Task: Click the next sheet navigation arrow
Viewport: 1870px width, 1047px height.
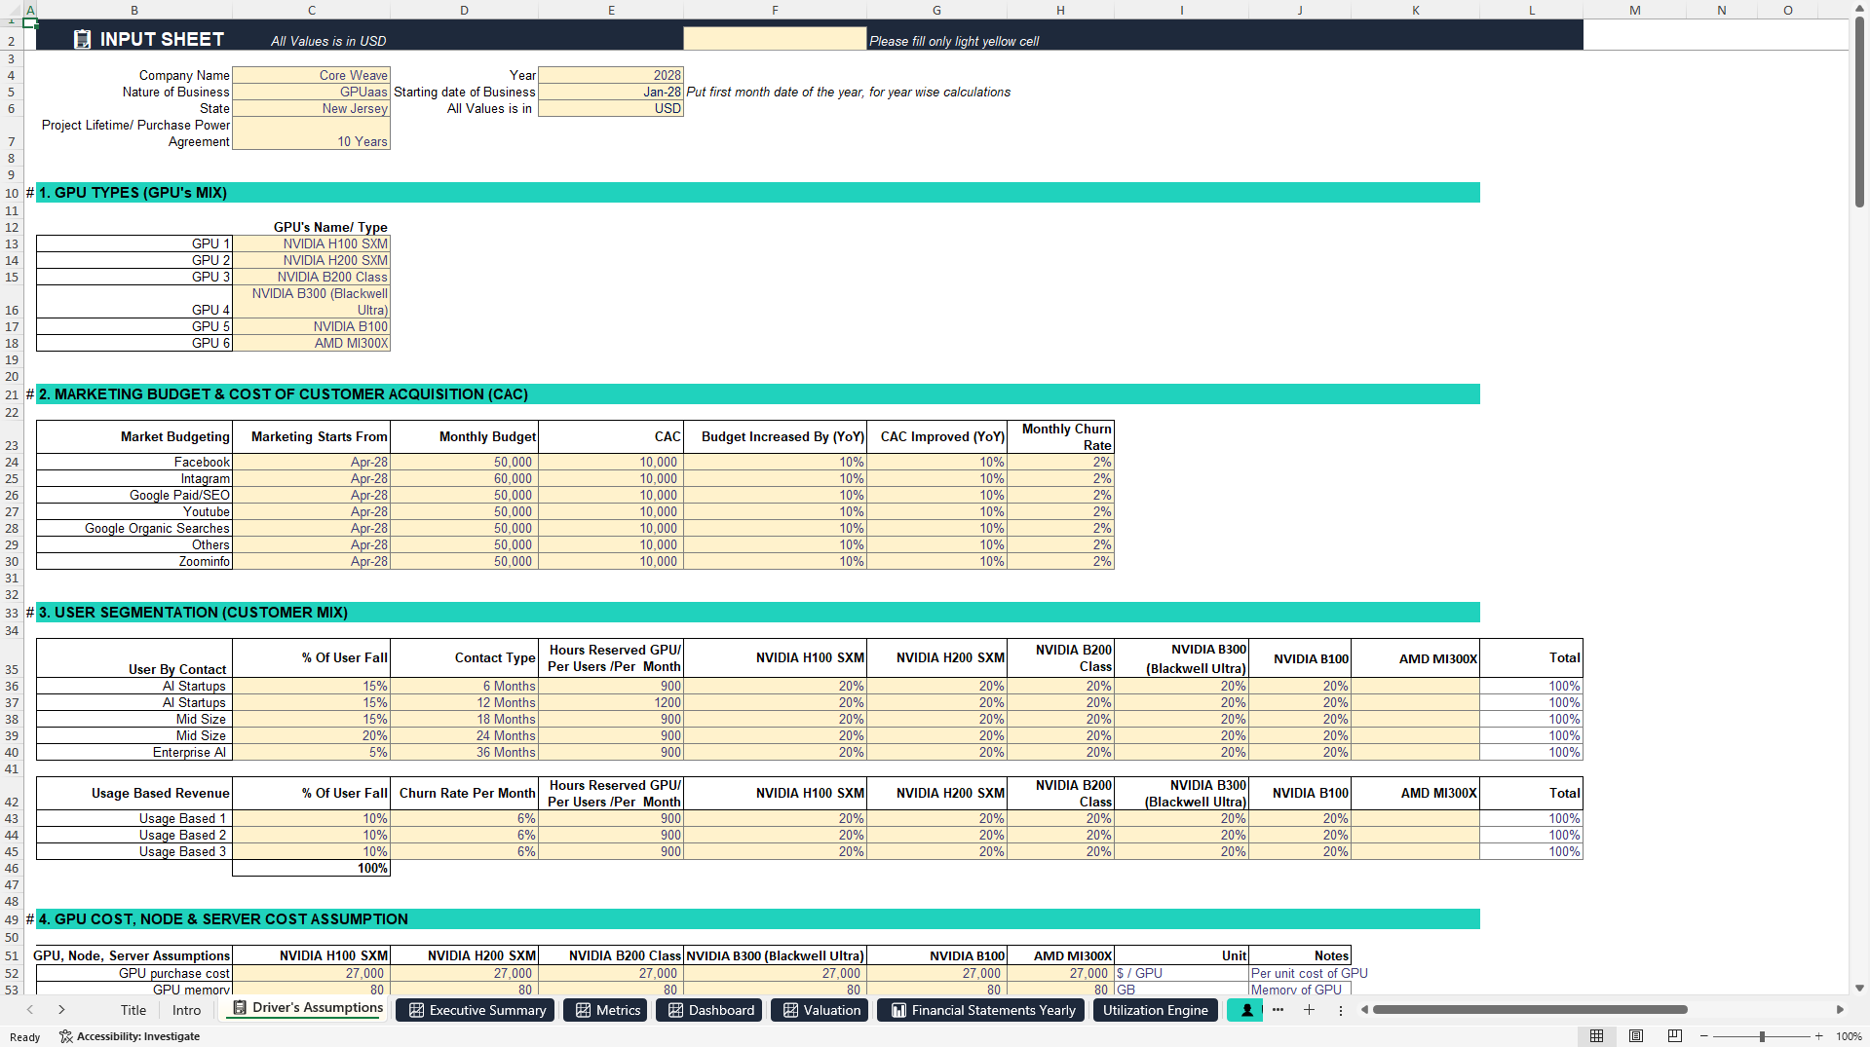Action: pos(61,1010)
